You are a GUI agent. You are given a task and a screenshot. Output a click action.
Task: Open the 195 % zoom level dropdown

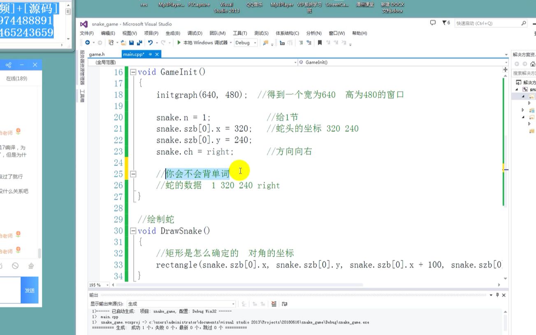pos(99,285)
